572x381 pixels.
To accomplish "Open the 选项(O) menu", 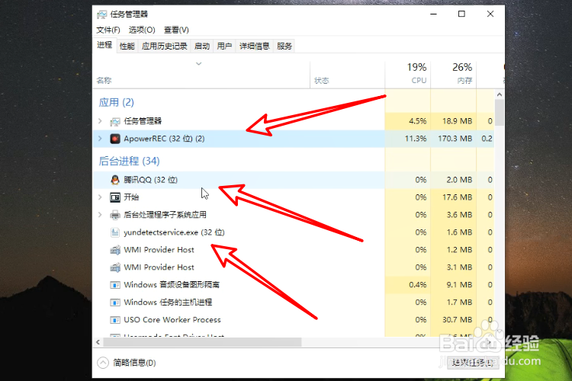I will (142, 30).
